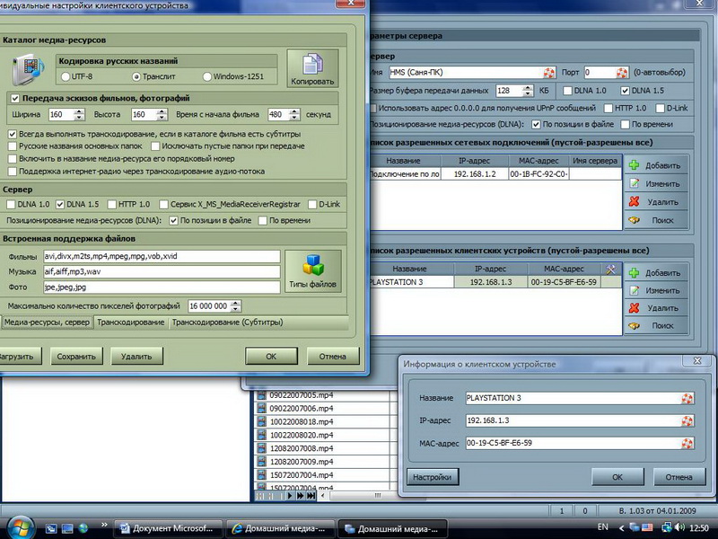This screenshot has width=718, height=539.
Task: Click lifebuoy reset icon in Название field
Action: (x=687, y=398)
